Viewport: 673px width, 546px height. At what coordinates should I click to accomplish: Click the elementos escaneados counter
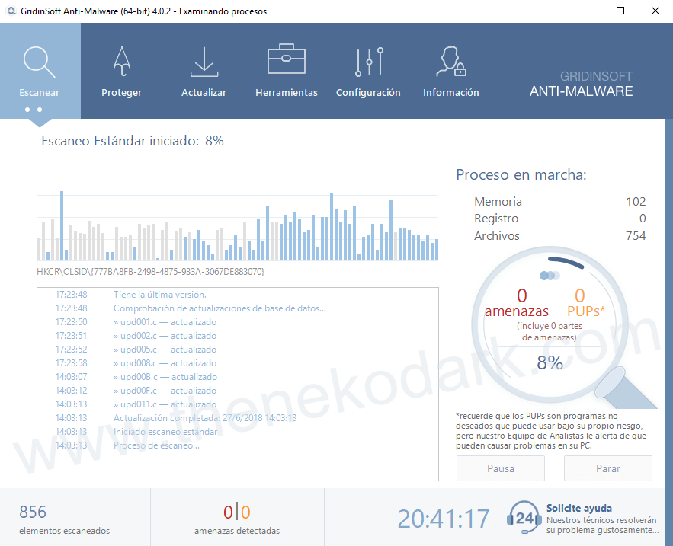(65, 519)
